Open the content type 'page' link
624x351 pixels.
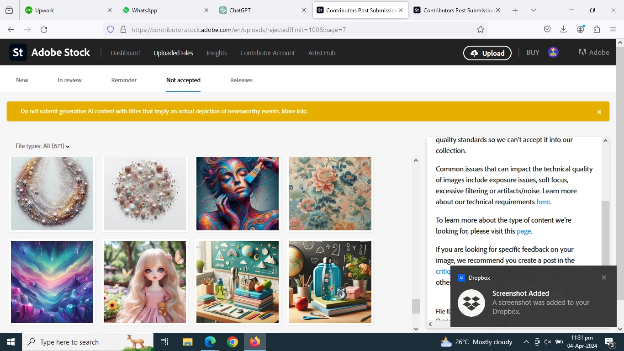(524, 231)
